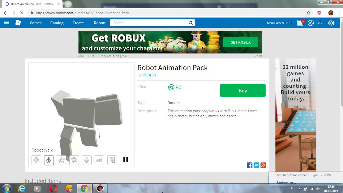Click the search magnifier icon
Image resolution: width=343 pixels, height=193 pixels.
click(191, 23)
